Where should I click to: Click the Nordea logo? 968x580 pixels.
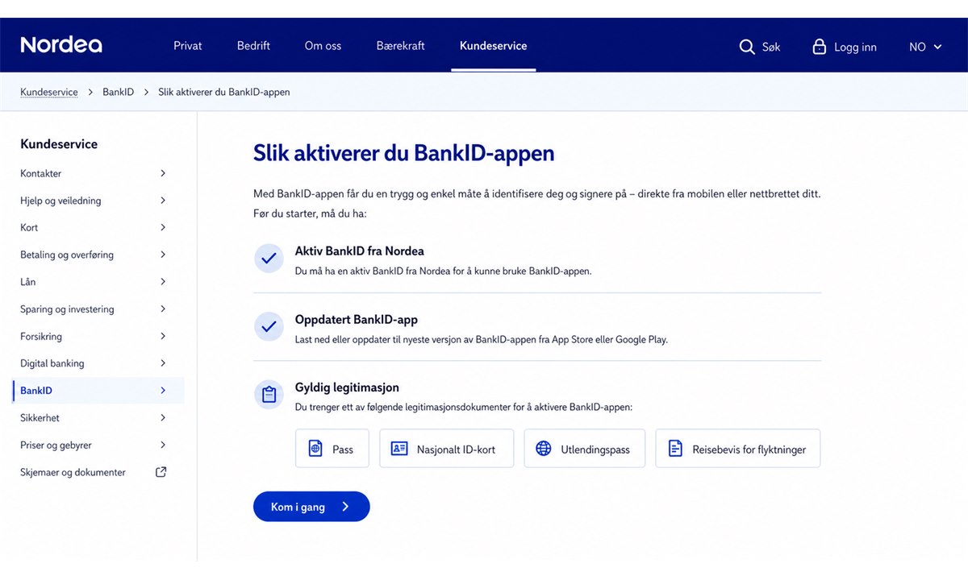coord(61,45)
